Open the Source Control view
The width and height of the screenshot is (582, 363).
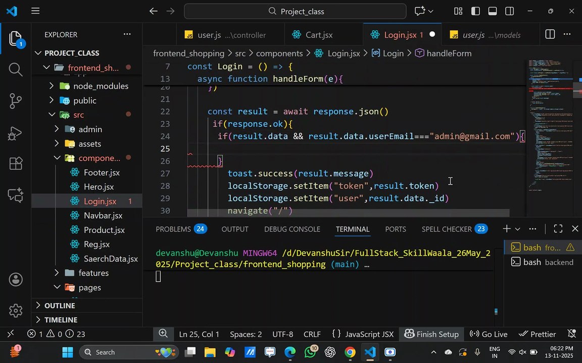(x=15, y=101)
